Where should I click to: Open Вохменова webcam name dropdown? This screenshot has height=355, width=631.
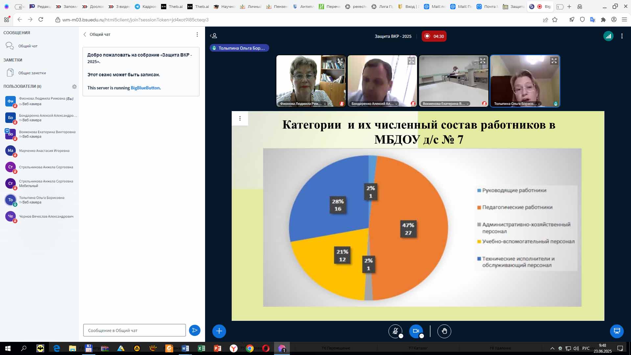(446, 104)
